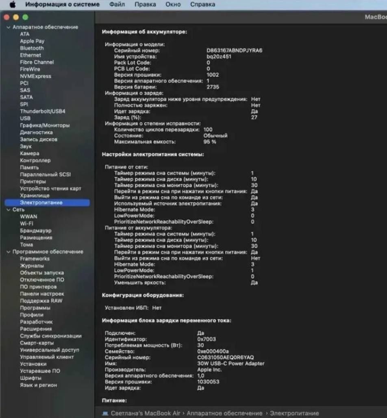Select the highlighted Электропитание item

click(x=47, y=203)
